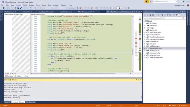
Task: Click the Properties wrench in Solution Explorer
Action: [x=177, y=15]
